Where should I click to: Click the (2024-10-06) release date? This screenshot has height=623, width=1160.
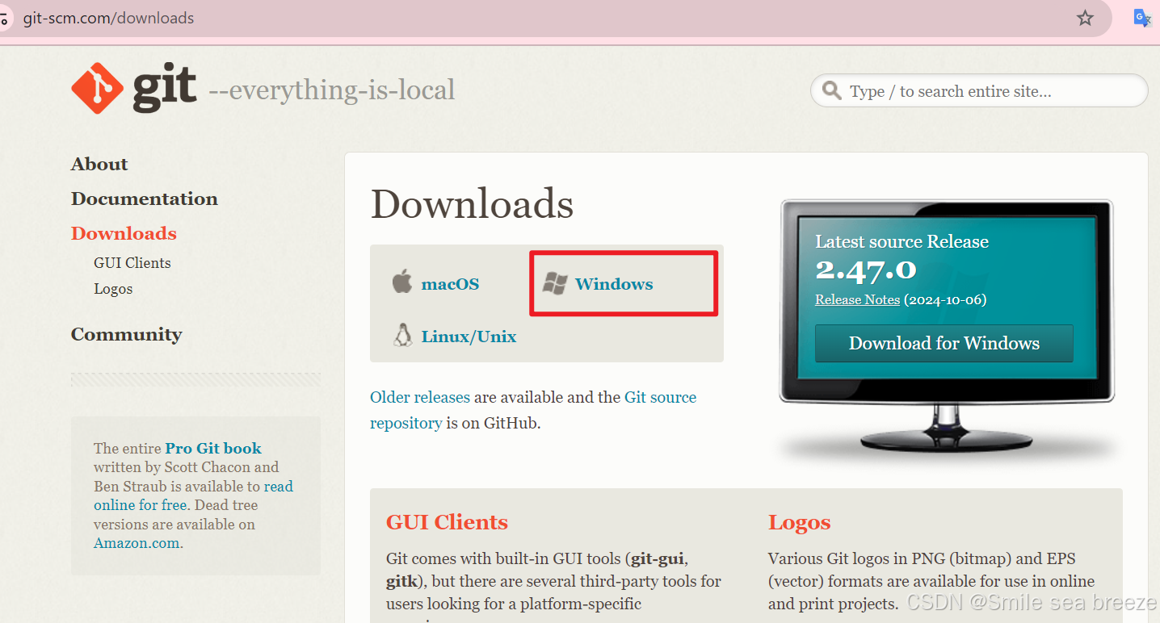[945, 299]
